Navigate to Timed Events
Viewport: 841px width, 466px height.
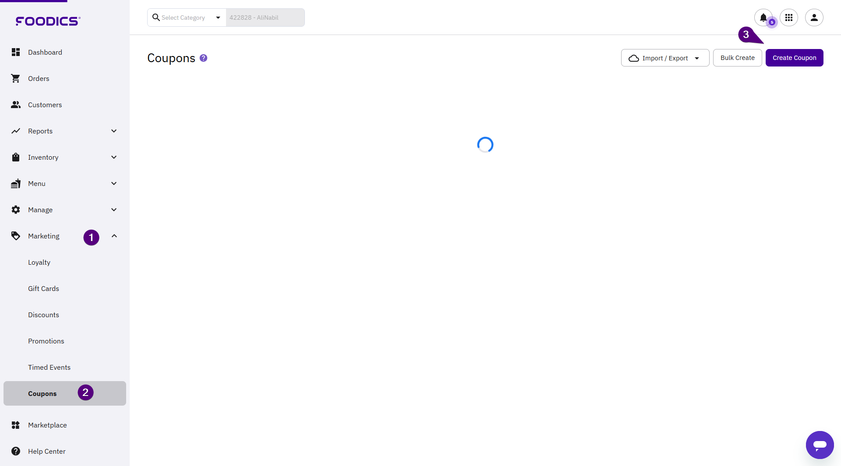tap(49, 367)
